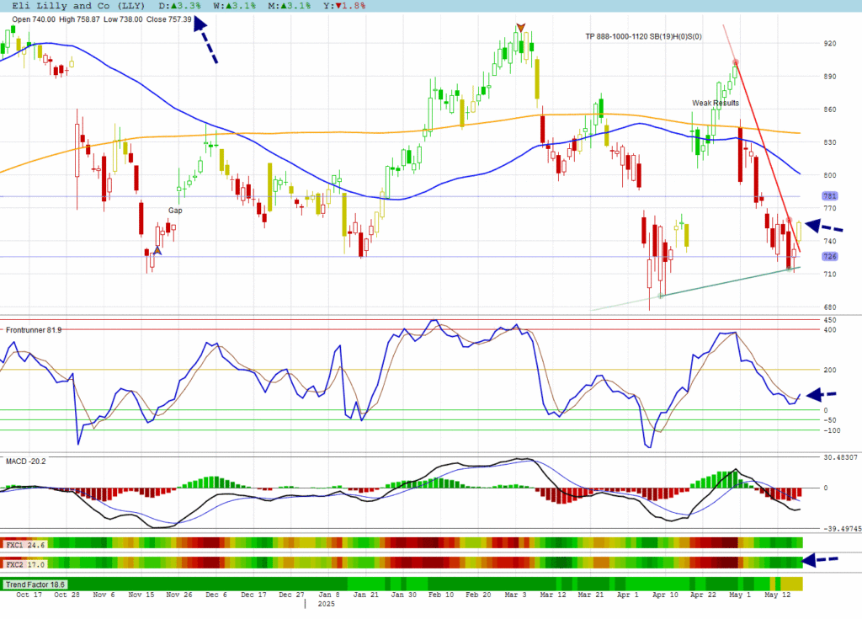Select the Low 738.00 readout
Image resolution: width=862 pixels, height=619 pixels.
pos(123,19)
